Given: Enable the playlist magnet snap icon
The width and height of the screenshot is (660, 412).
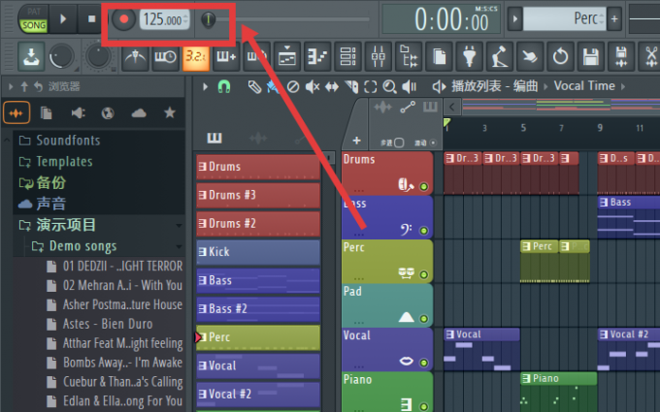Looking at the screenshot, I should [x=224, y=86].
